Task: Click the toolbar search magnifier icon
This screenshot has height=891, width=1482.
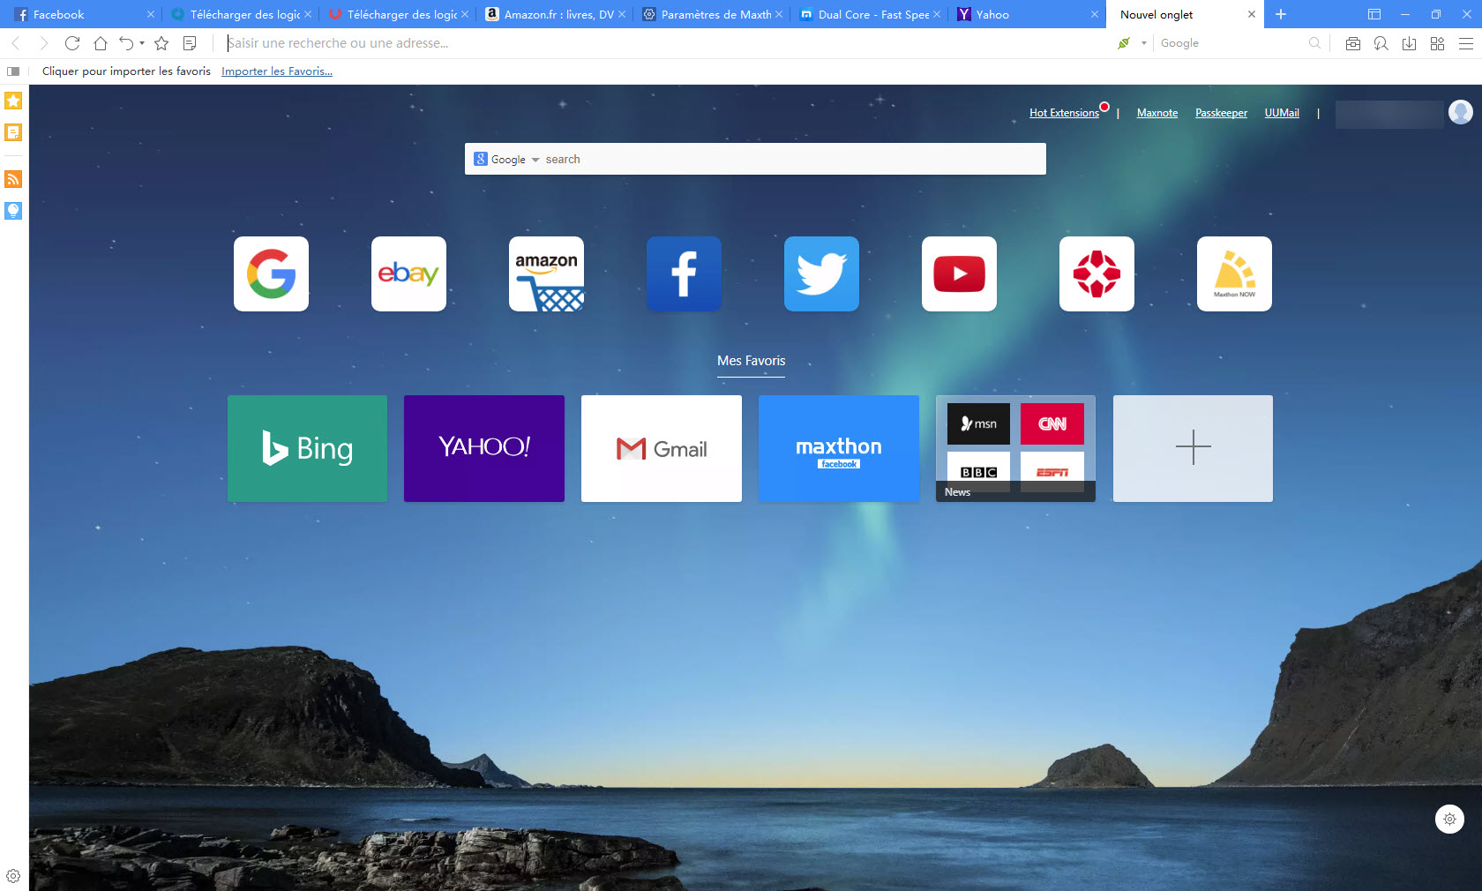Action: point(1315,43)
